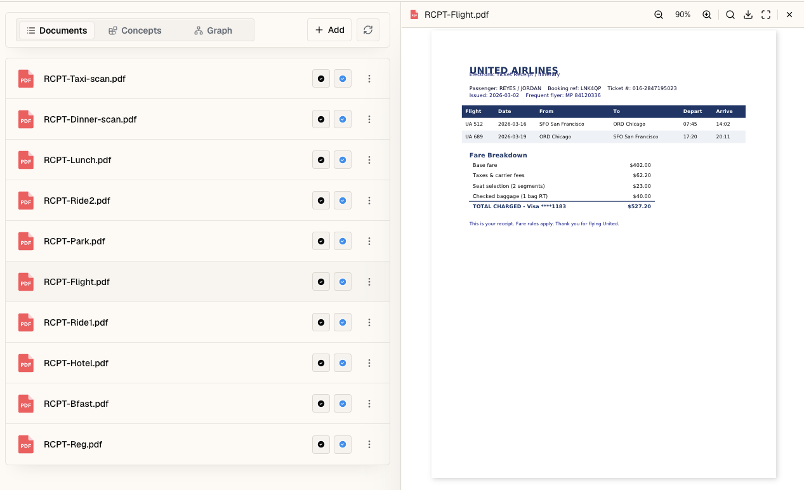Open RCPT-Lunch.pdf in the list
The width and height of the screenshot is (804, 490).
[197, 160]
